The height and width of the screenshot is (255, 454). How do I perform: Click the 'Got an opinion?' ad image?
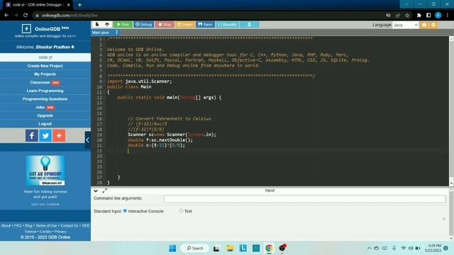(x=45, y=171)
